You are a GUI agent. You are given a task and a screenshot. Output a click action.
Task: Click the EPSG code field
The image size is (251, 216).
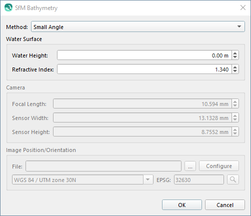pyautogui.click(x=199, y=179)
